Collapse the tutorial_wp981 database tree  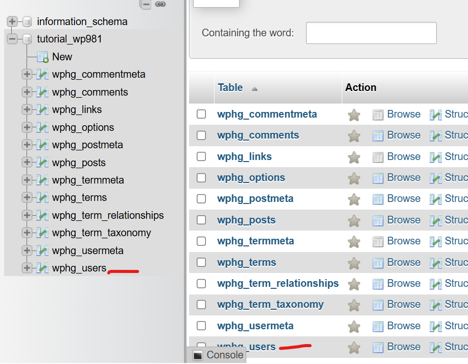click(12, 39)
